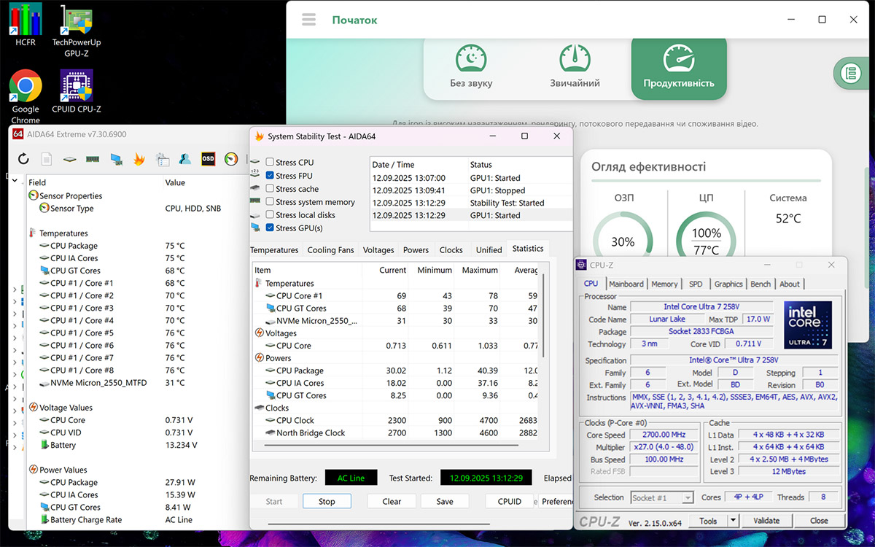The image size is (875, 547).
Task: Click the Close button in CPU-Z
Action: coord(819,521)
